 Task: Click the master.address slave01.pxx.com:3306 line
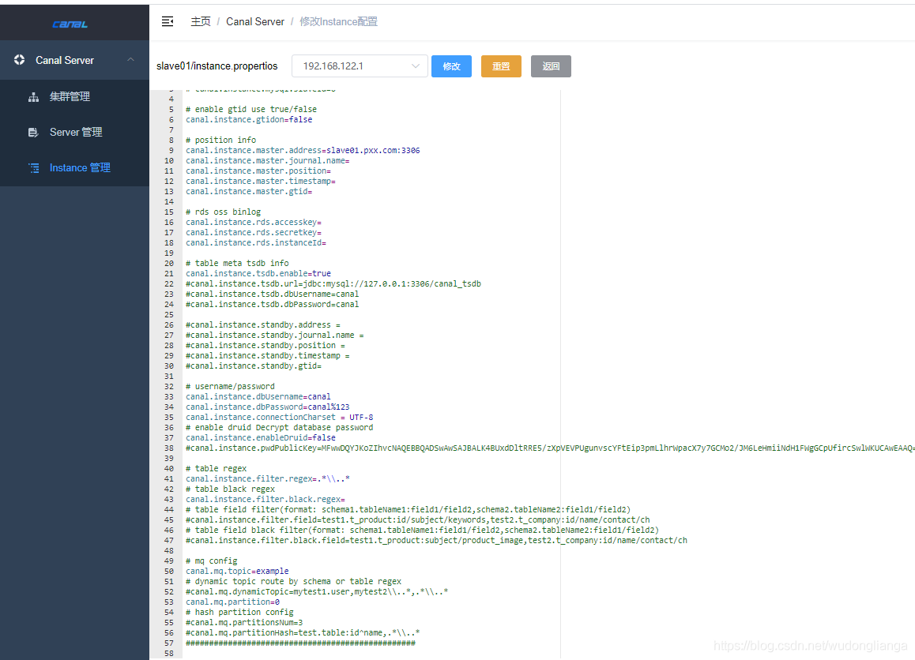(303, 151)
